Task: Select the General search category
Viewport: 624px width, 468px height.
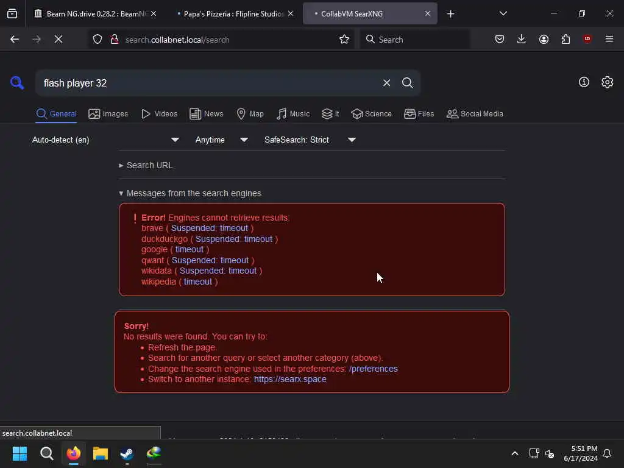Action: click(56, 114)
